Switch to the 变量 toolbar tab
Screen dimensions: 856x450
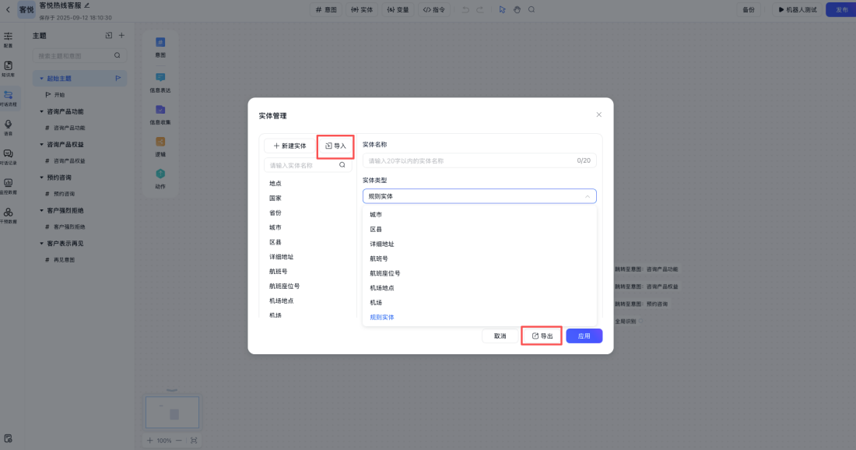[398, 9]
